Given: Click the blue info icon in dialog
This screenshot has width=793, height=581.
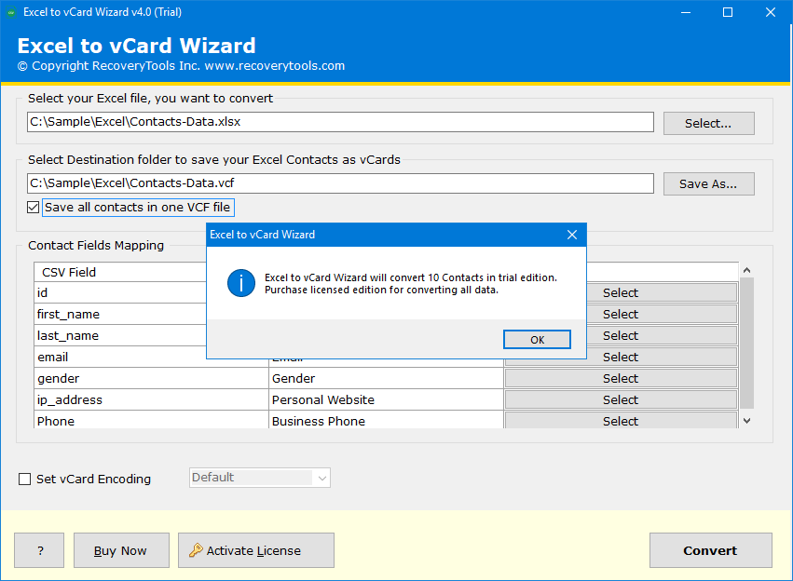Looking at the screenshot, I should [240, 283].
